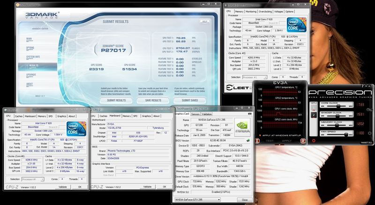The height and width of the screenshot is (205, 375).
Task: Click the red profile circle under GPU selector
Action: click(314, 141)
